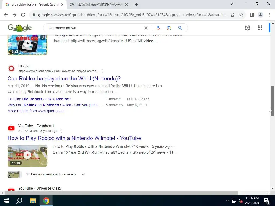
Task: Open 'Why isn't Roblox on Nintendo Switch' link
Action: pyautogui.click(x=55, y=105)
